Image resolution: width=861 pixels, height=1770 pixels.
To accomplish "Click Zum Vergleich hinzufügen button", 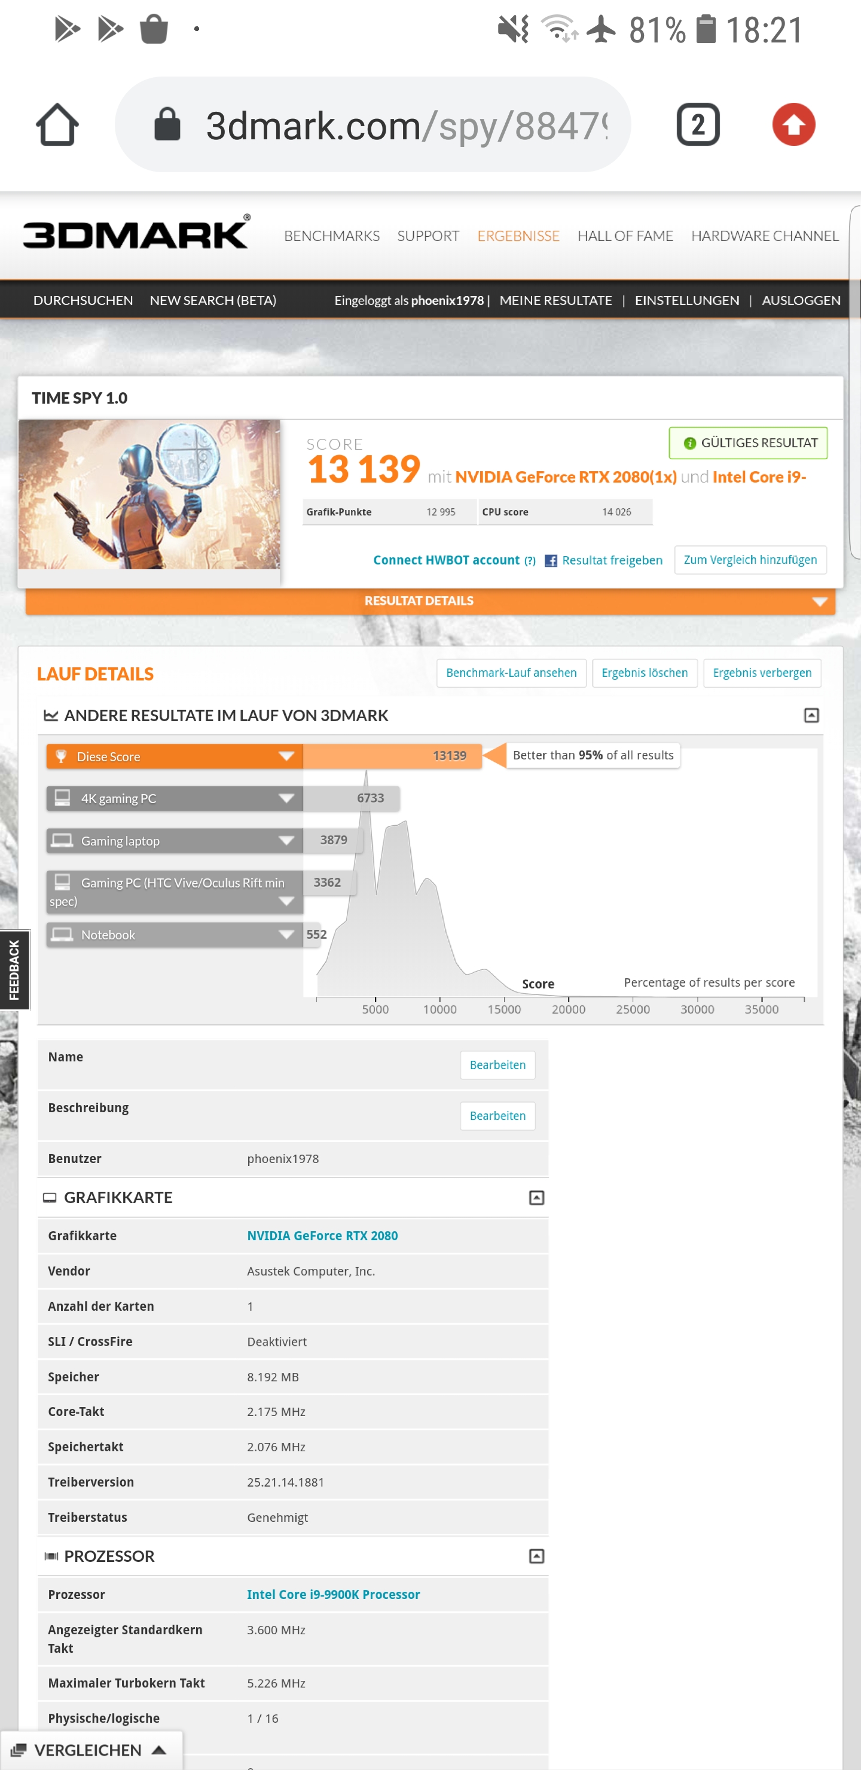I will tap(750, 560).
